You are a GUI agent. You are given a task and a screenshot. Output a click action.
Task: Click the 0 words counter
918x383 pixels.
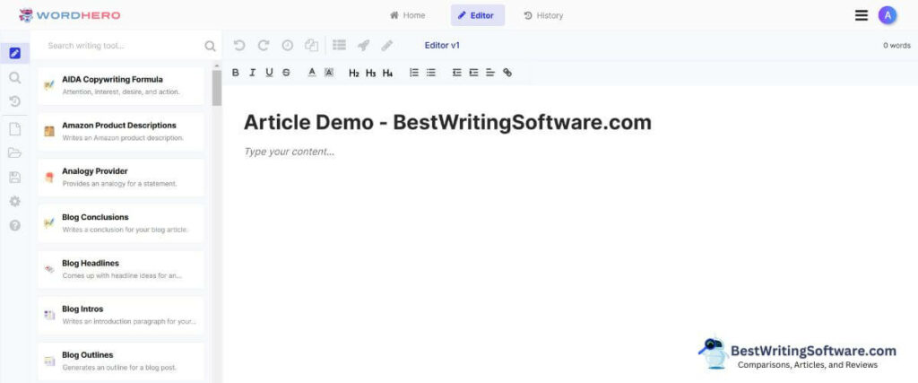point(896,46)
